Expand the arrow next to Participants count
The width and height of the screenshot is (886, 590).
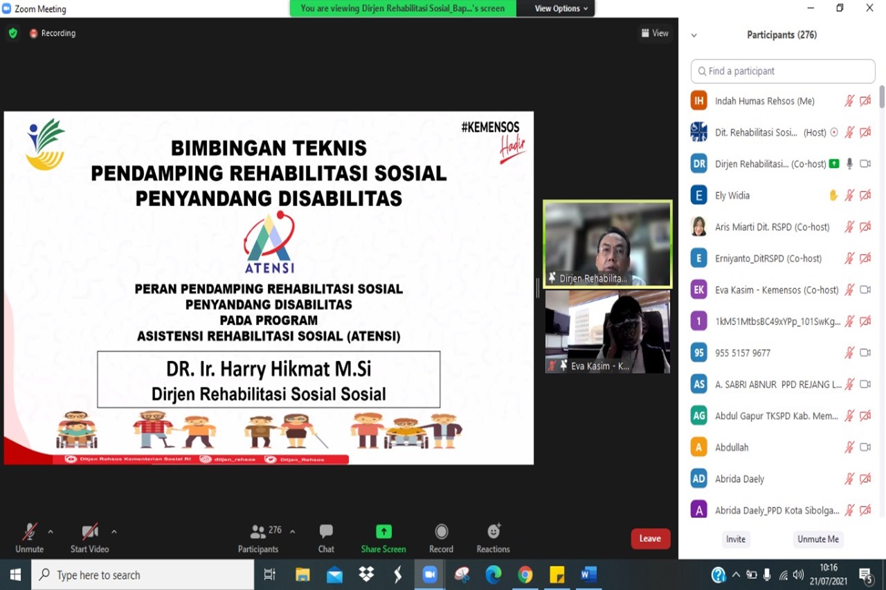[292, 532]
